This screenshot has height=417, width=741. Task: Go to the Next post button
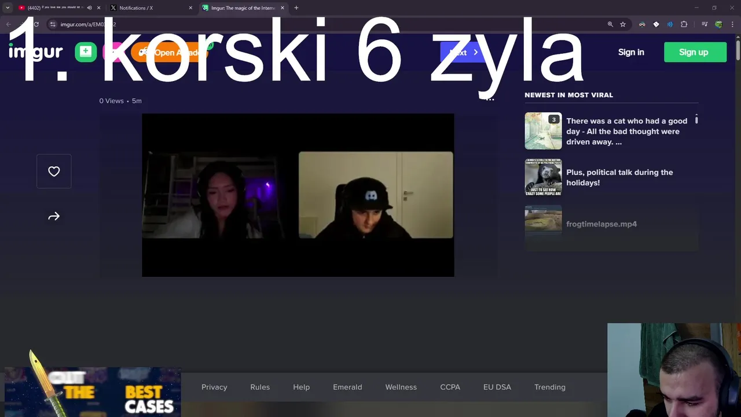click(463, 52)
